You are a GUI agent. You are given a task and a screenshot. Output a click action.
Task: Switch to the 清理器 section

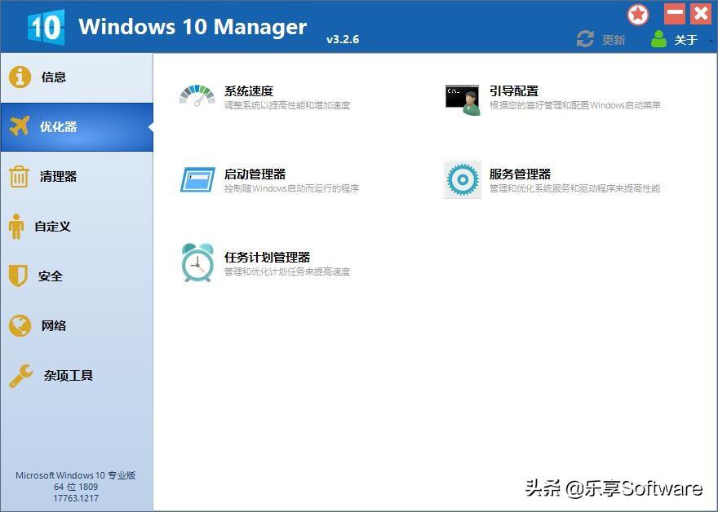pyautogui.click(x=58, y=177)
